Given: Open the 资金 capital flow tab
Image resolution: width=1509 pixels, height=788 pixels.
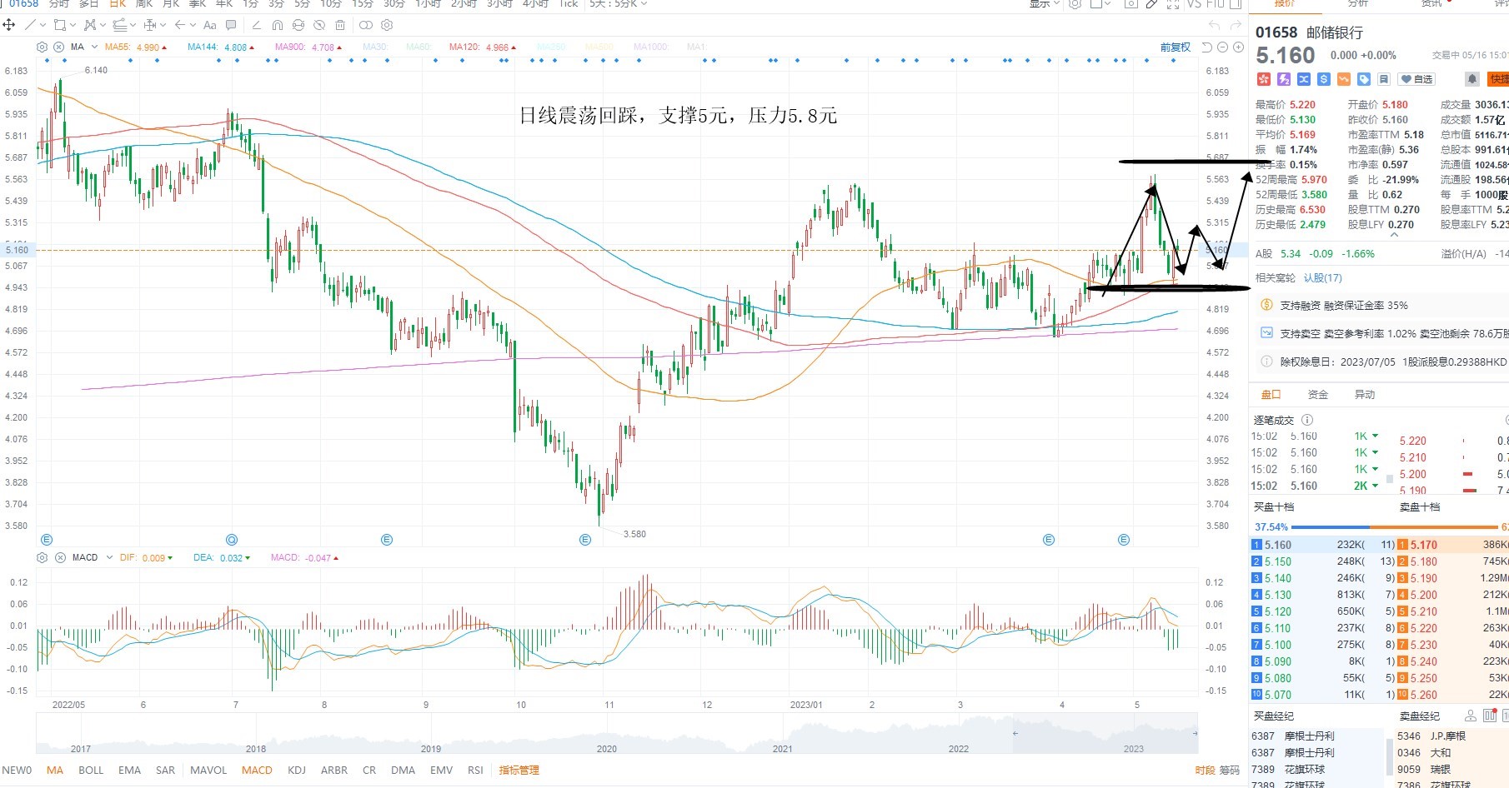Looking at the screenshot, I should coord(1318,395).
